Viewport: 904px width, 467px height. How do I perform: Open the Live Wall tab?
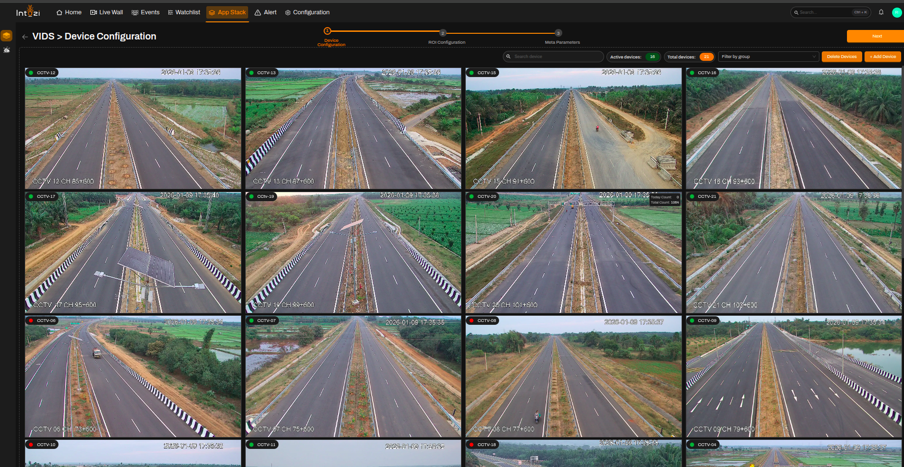pos(106,12)
